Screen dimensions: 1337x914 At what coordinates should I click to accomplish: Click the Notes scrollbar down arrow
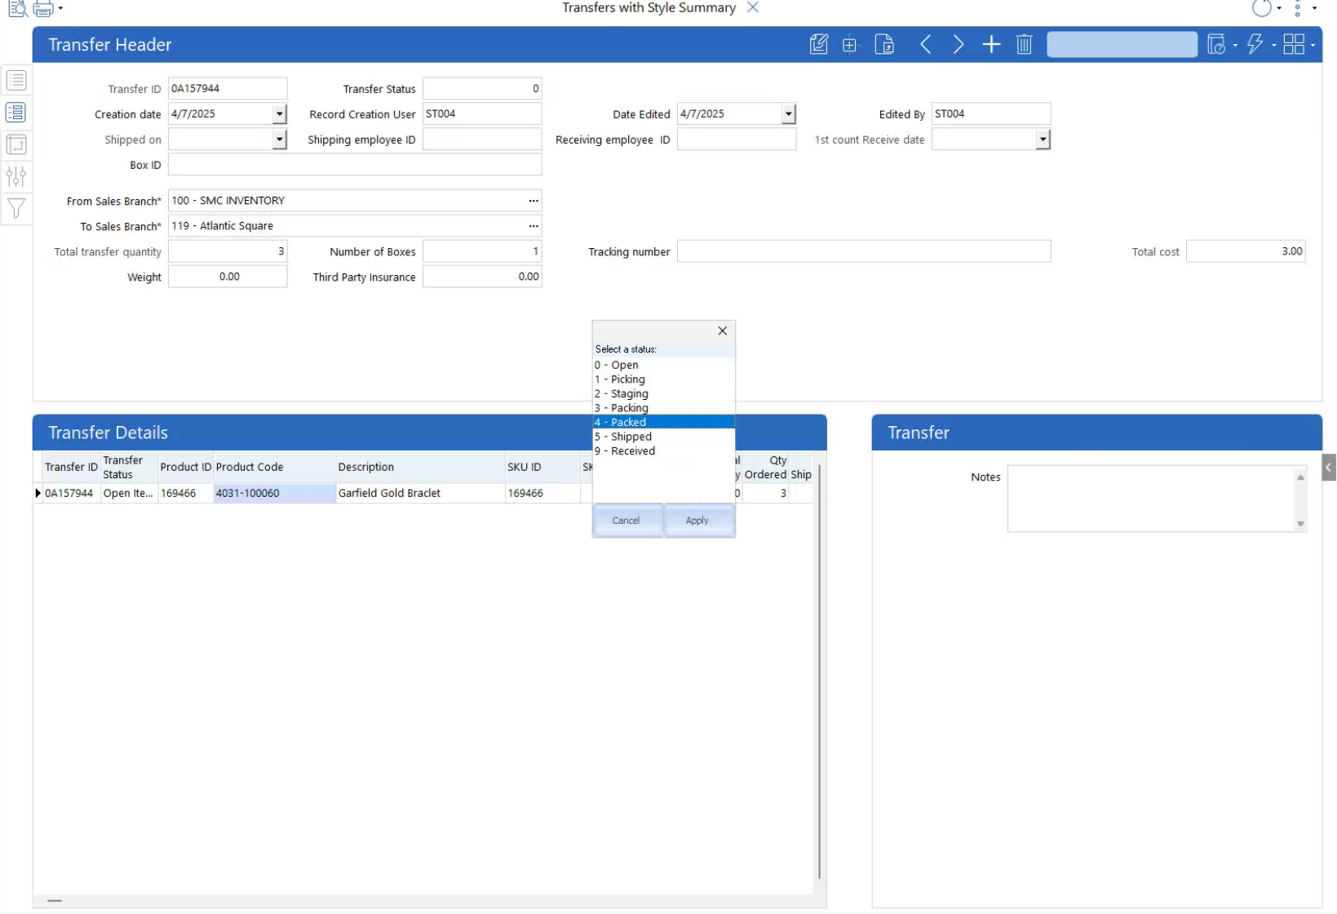tap(1300, 524)
